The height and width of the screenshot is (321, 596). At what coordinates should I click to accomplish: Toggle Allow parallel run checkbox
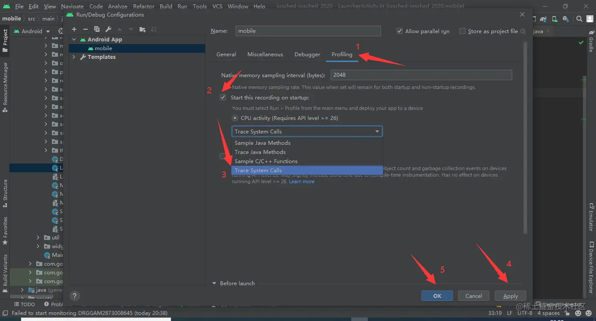tap(399, 31)
